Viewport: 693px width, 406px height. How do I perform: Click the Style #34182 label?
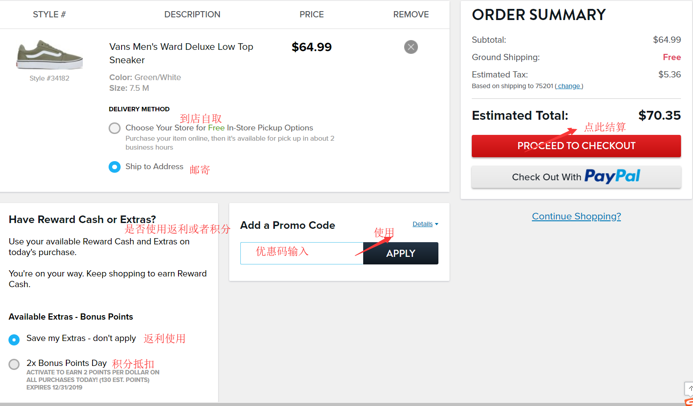coord(49,78)
